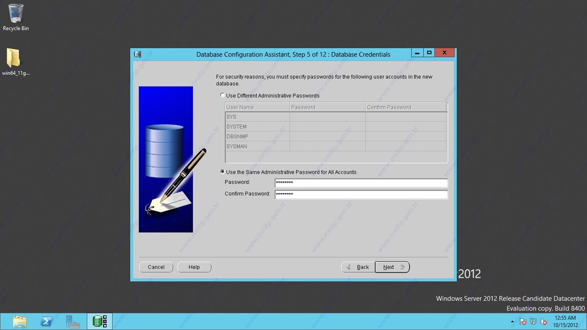Click the Next button
587x330 pixels.
tap(392, 267)
